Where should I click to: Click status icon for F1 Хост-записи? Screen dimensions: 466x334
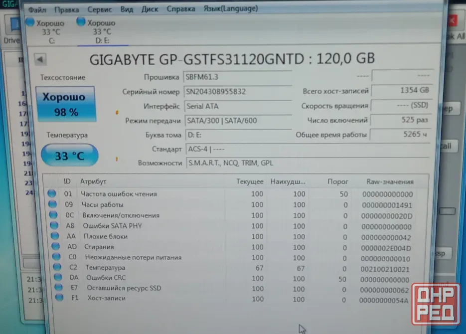pyautogui.click(x=59, y=297)
